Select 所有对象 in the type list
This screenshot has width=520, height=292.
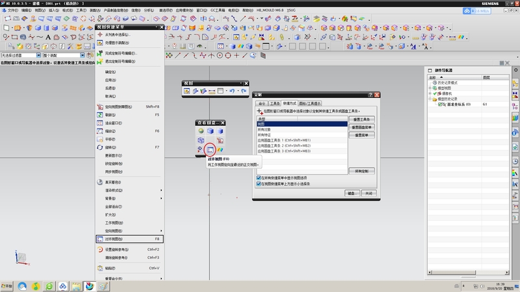[x=266, y=130]
